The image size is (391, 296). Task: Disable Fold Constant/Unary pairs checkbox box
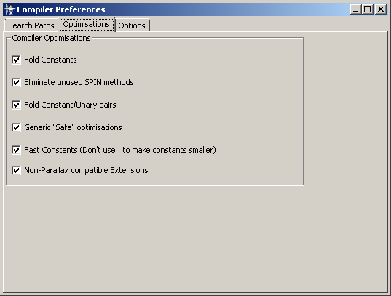pyautogui.click(x=16, y=105)
